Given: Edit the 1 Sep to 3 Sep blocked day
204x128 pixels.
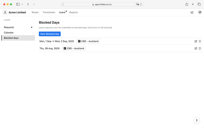Looking at the screenshot, I should (196, 41).
